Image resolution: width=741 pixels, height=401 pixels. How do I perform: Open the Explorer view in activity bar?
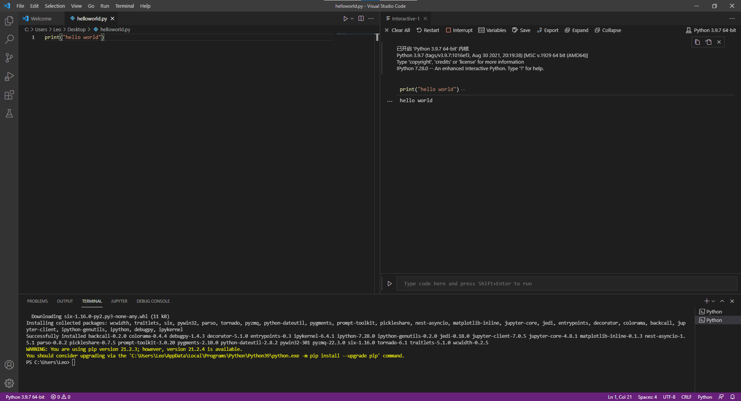tap(9, 21)
